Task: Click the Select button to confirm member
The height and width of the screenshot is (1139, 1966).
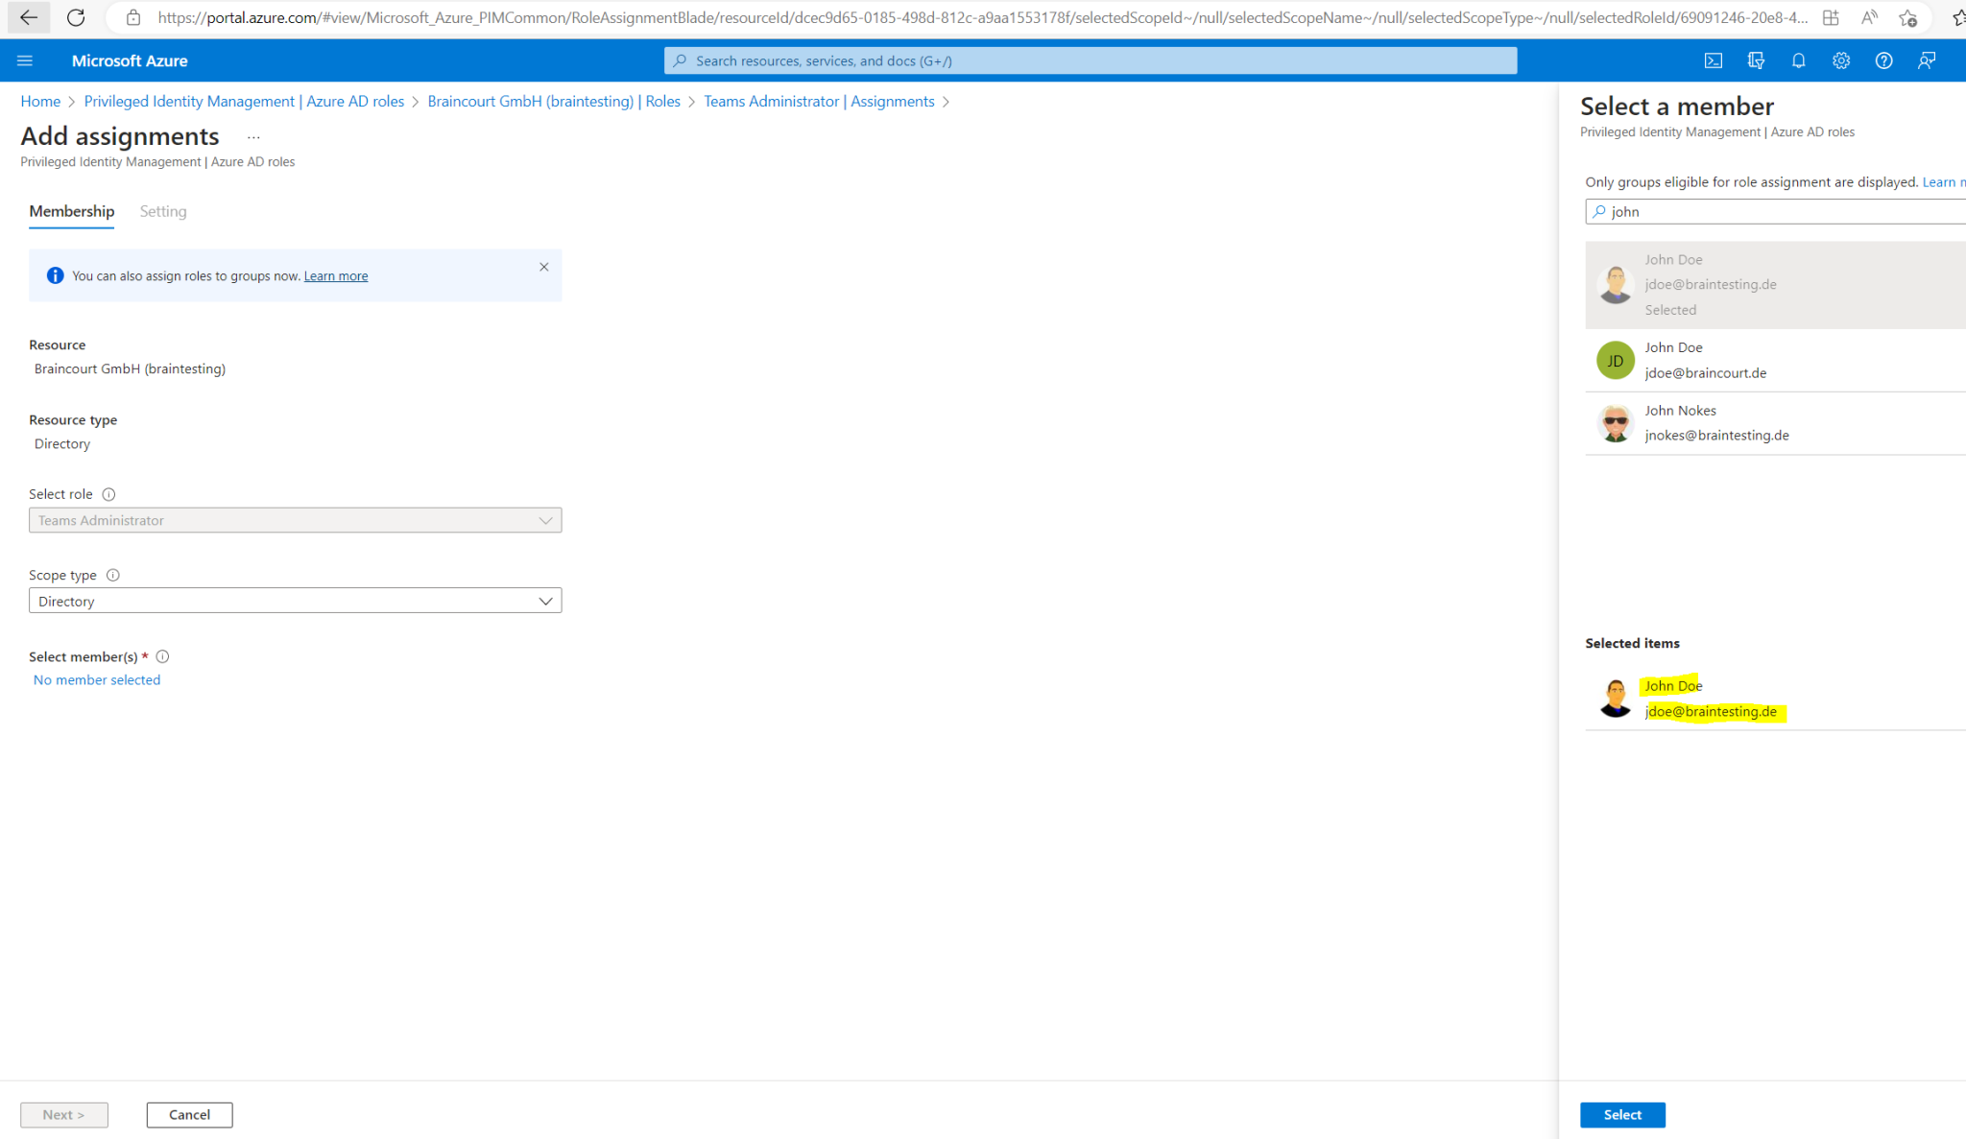Action: (x=1622, y=1114)
